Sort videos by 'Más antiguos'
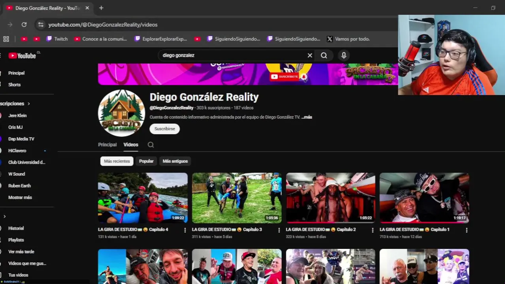This screenshot has width=505, height=284. [x=175, y=161]
